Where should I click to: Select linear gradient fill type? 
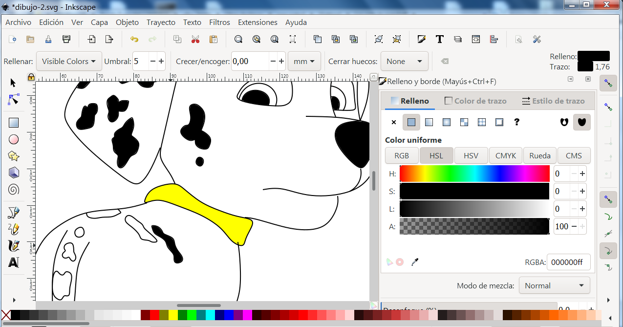(x=429, y=122)
